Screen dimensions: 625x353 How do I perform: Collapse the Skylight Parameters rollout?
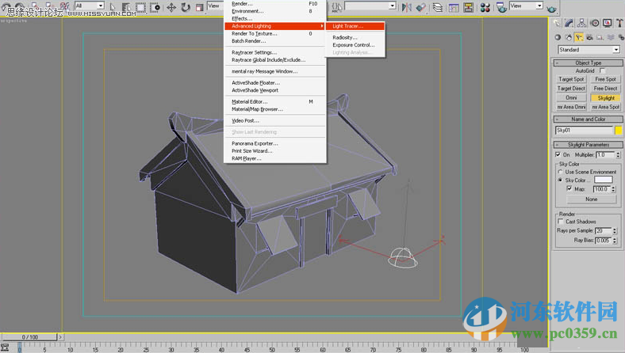(x=587, y=145)
